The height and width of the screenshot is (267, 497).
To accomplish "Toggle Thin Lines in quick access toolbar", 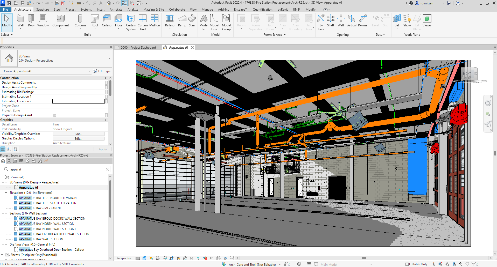I will (x=124, y=3).
